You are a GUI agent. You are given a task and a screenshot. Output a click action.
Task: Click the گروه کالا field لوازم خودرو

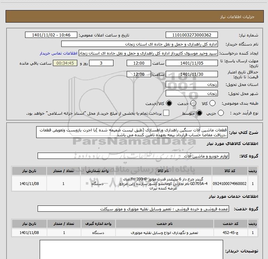tap(133, 156)
